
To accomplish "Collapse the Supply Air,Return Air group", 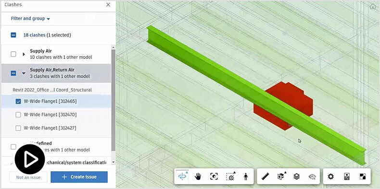I will pyautogui.click(x=24, y=73).
